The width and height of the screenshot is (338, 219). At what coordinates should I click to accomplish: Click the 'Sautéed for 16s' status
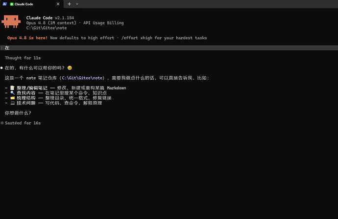click(23, 123)
